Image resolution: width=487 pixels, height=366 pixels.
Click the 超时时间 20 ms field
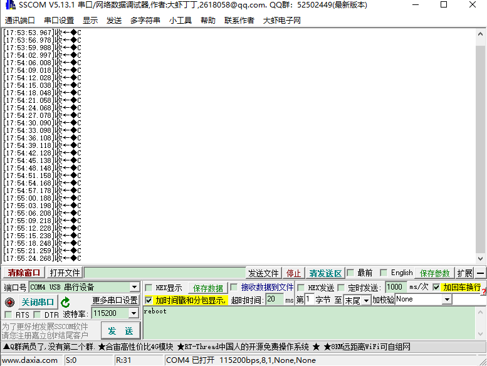click(275, 300)
